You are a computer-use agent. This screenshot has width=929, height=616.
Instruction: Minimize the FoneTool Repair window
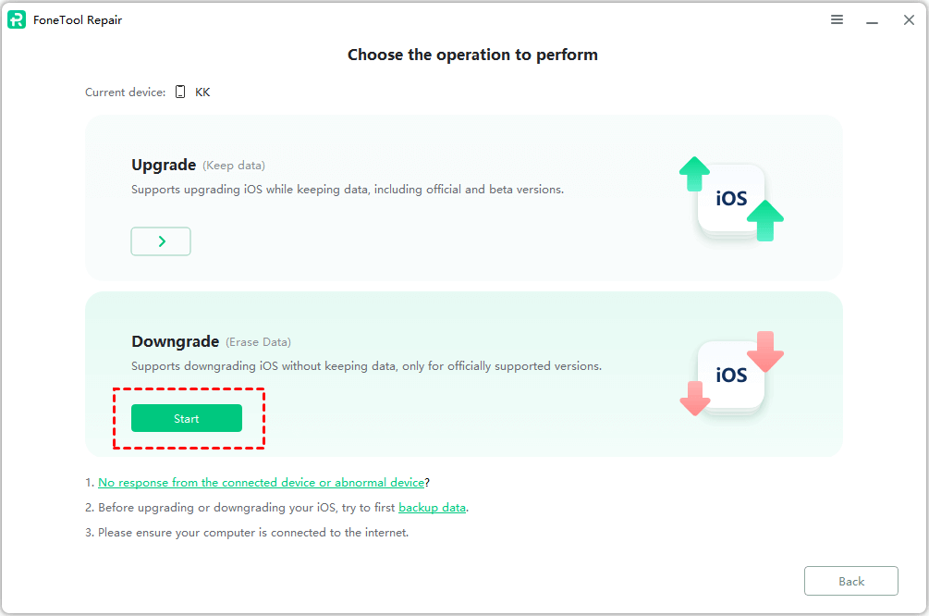(871, 19)
